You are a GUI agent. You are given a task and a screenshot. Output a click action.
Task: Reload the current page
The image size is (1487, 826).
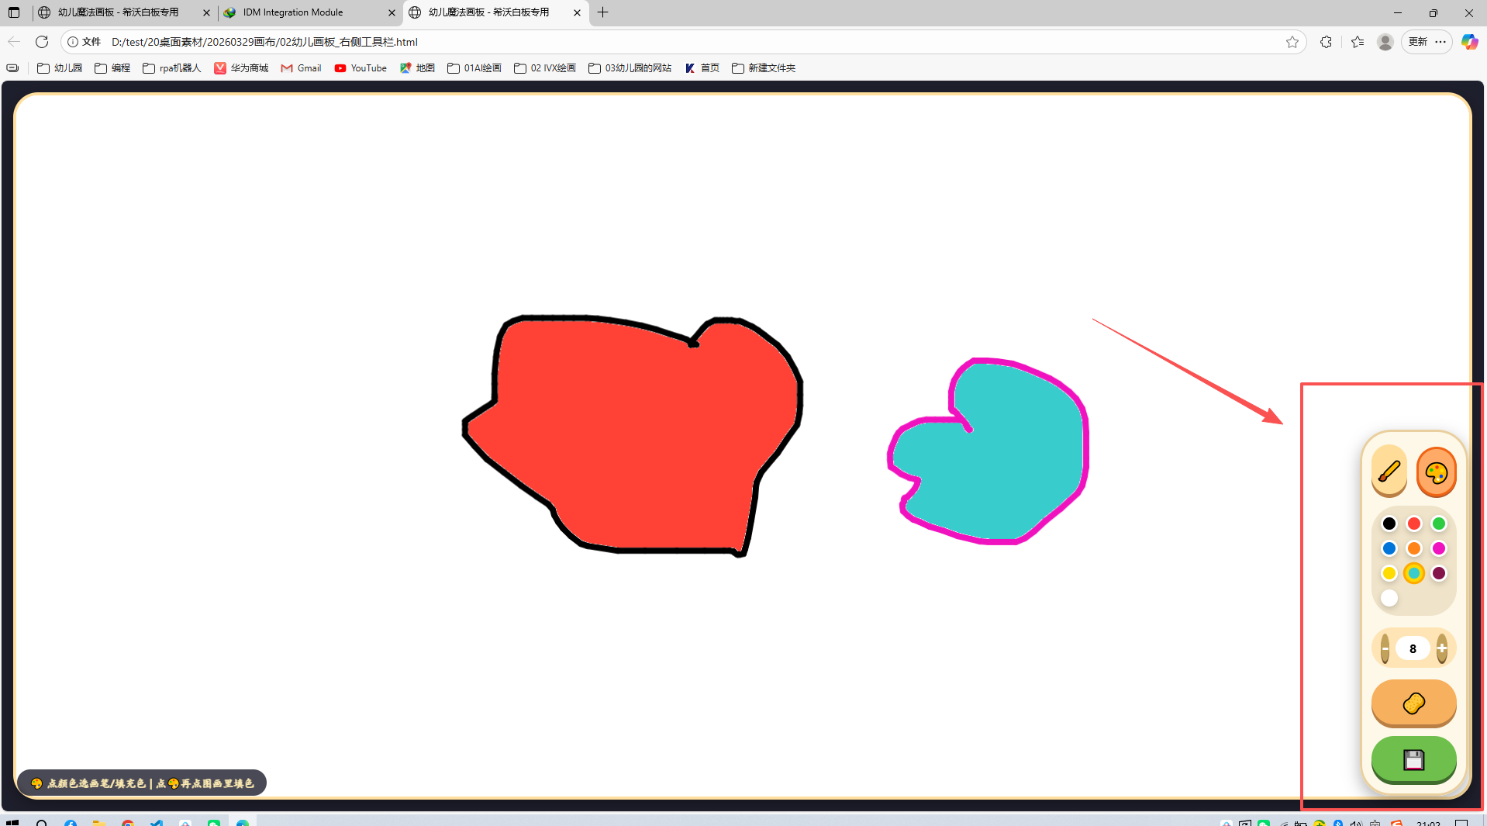pyautogui.click(x=42, y=42)
